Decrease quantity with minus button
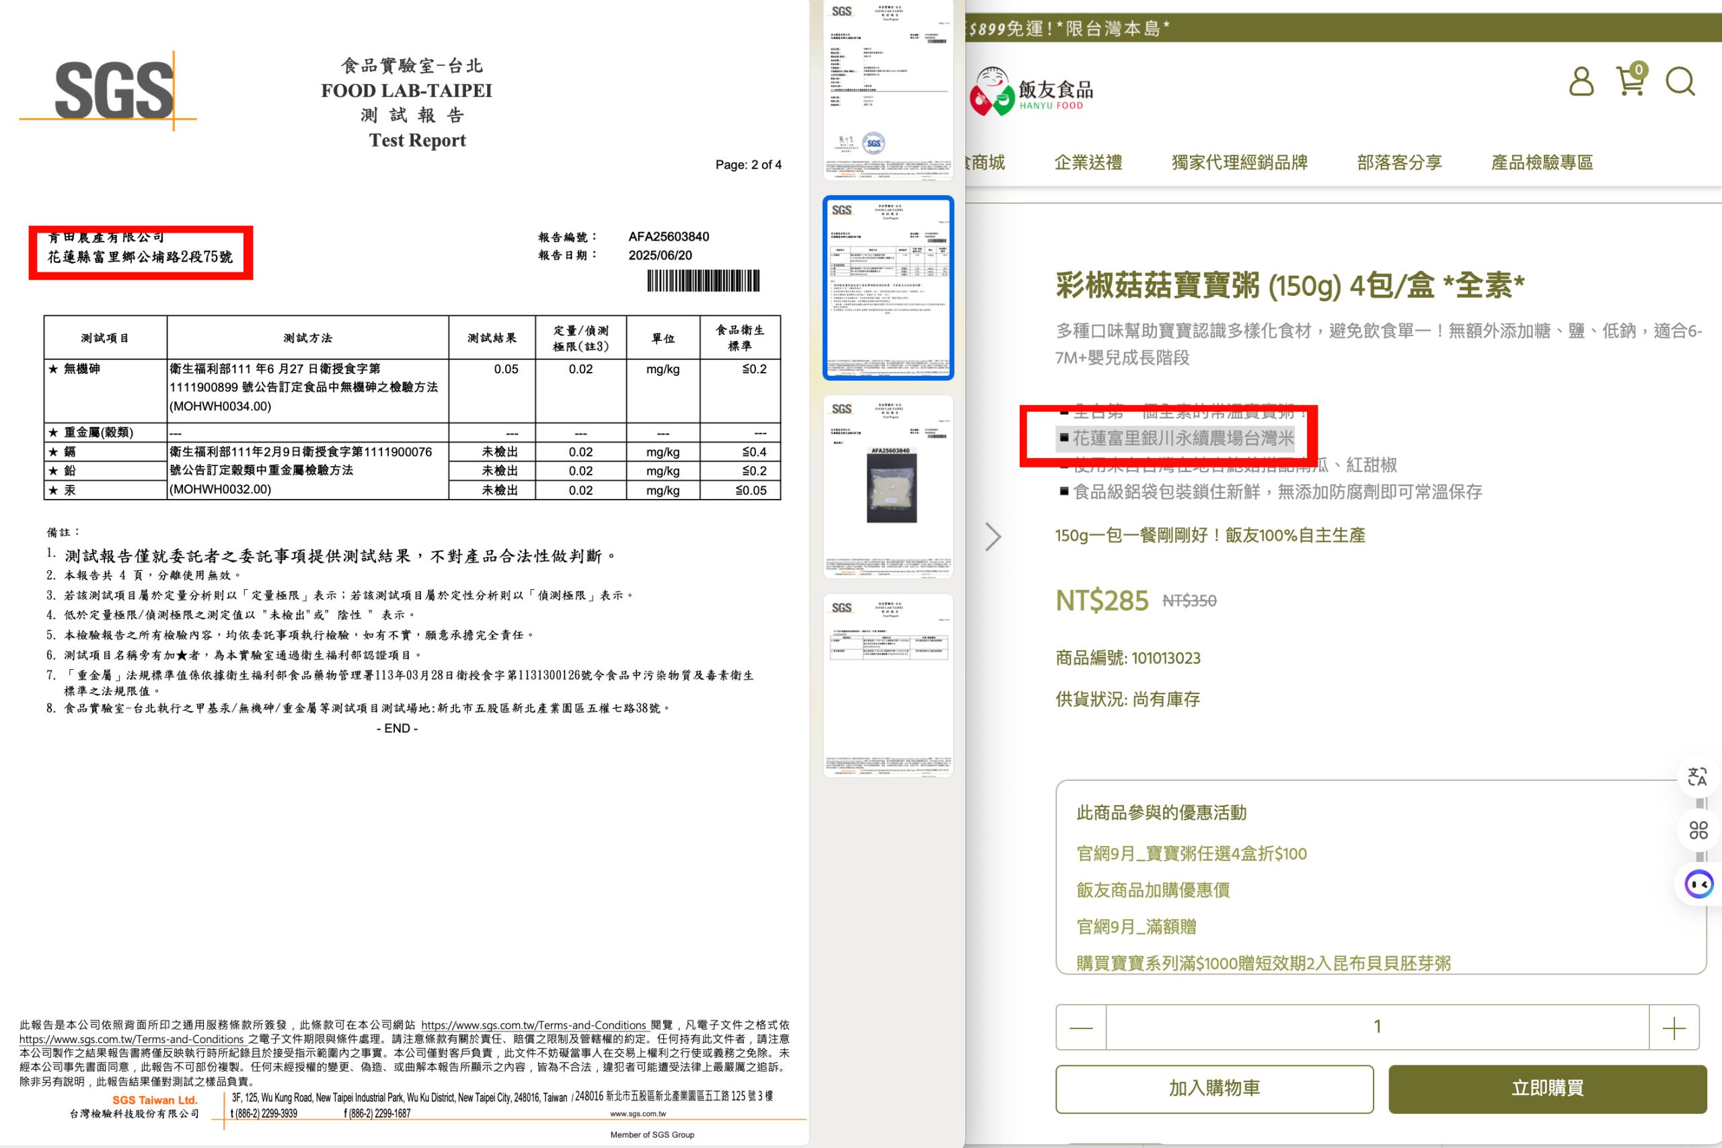 click(1081, 1027)
